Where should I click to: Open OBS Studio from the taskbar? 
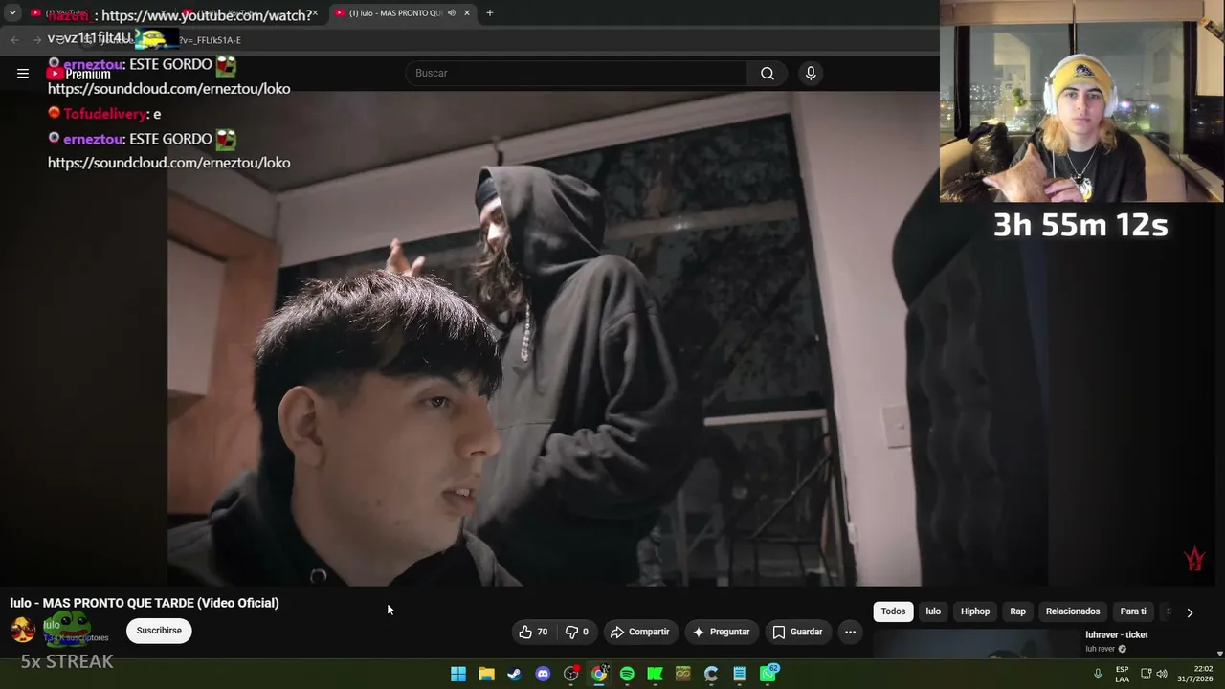pyautogui.click(x=571, y=674)
